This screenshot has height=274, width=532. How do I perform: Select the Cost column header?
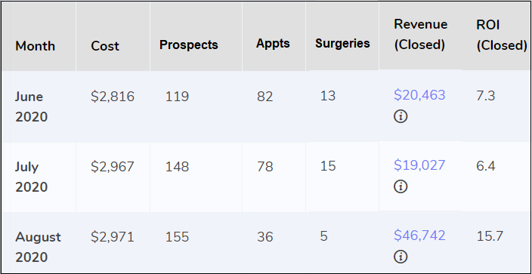pos(105,46)
